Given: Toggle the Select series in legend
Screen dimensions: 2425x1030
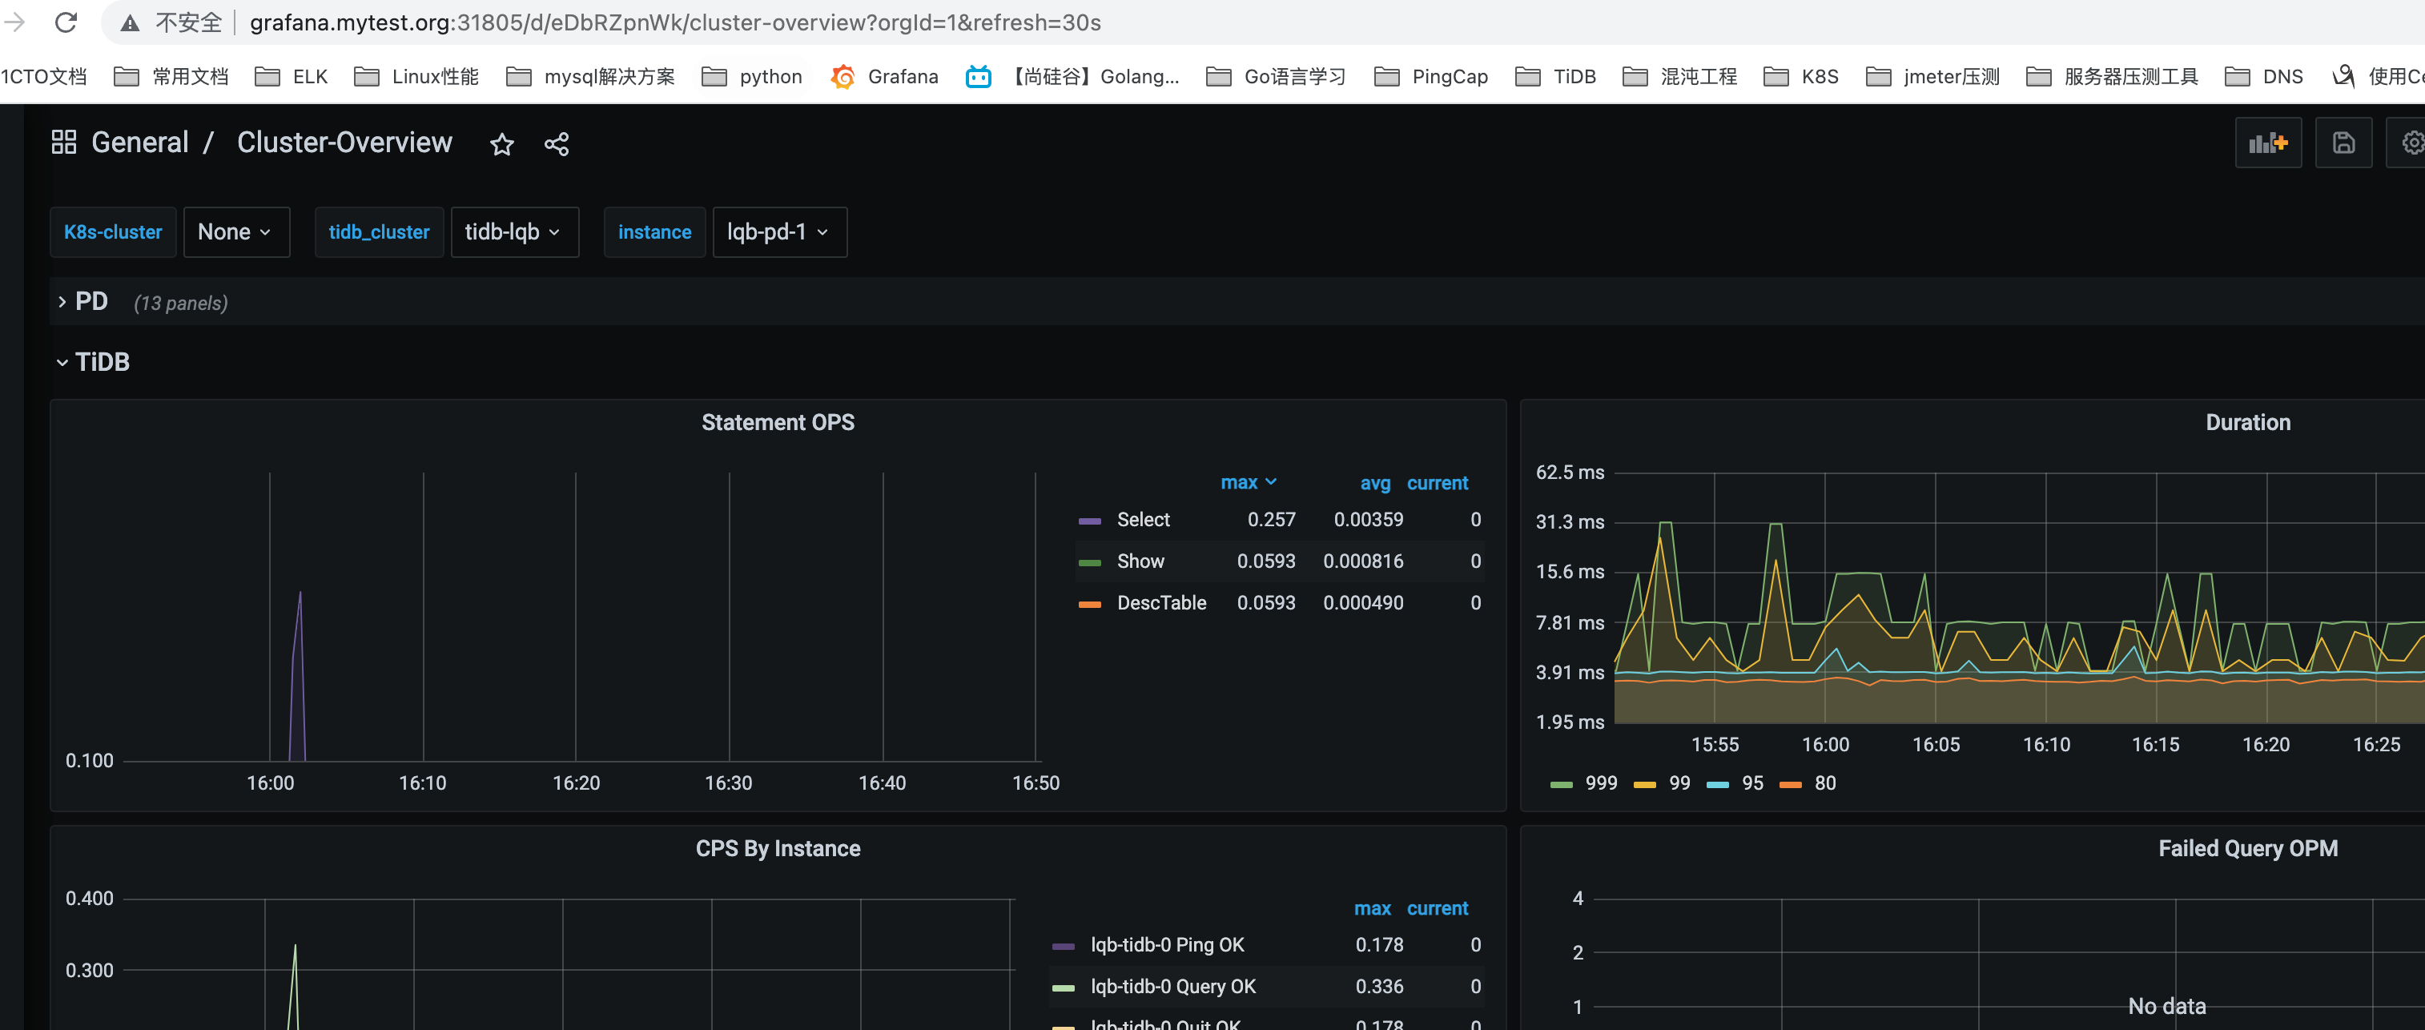Looking at the screenshot, I should 1142,520.
